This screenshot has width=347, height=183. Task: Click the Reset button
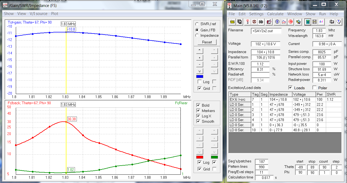click(x=207, y=42)
